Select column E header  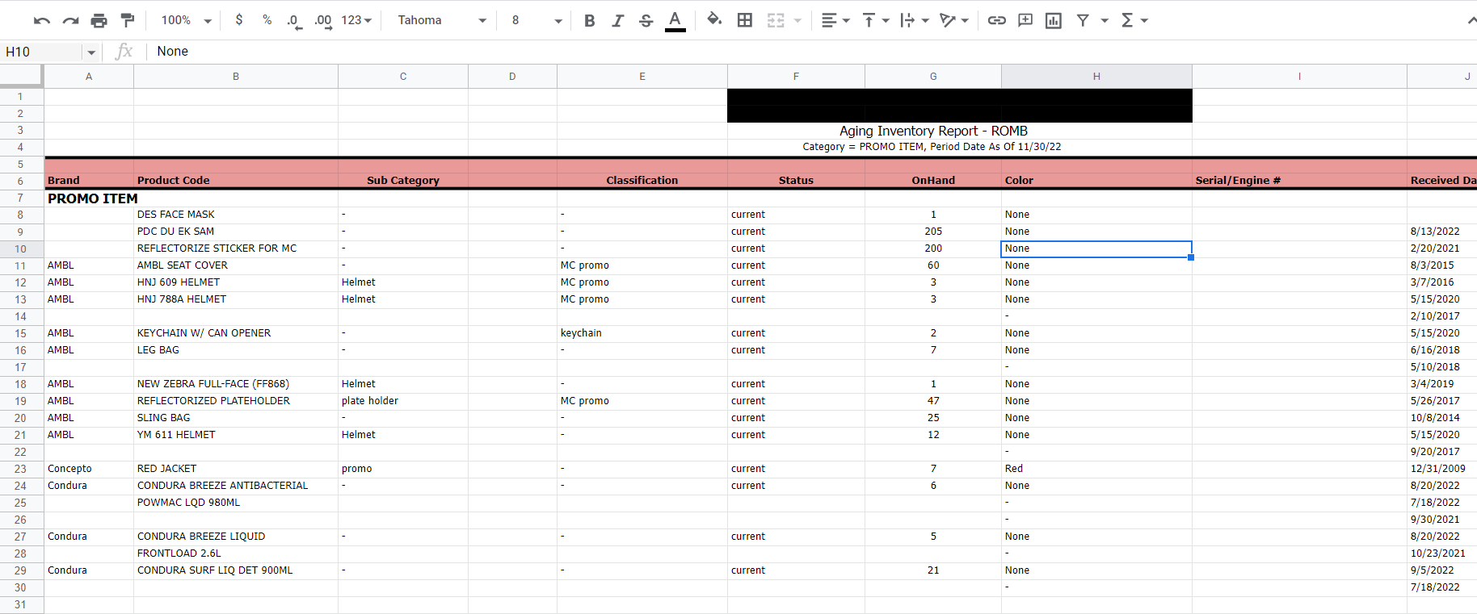642,77
